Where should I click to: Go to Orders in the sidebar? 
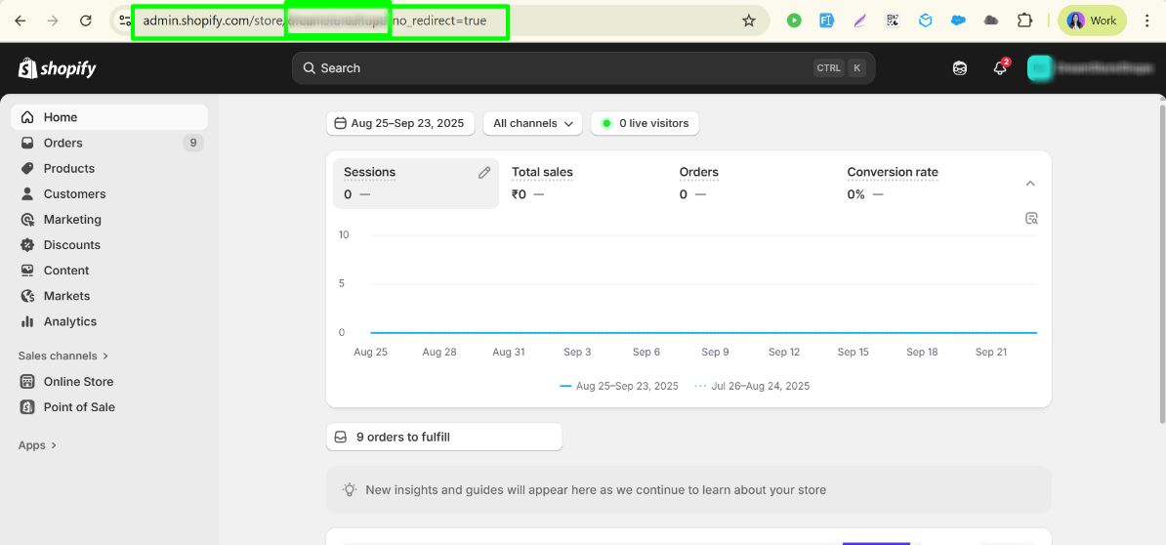63,144
